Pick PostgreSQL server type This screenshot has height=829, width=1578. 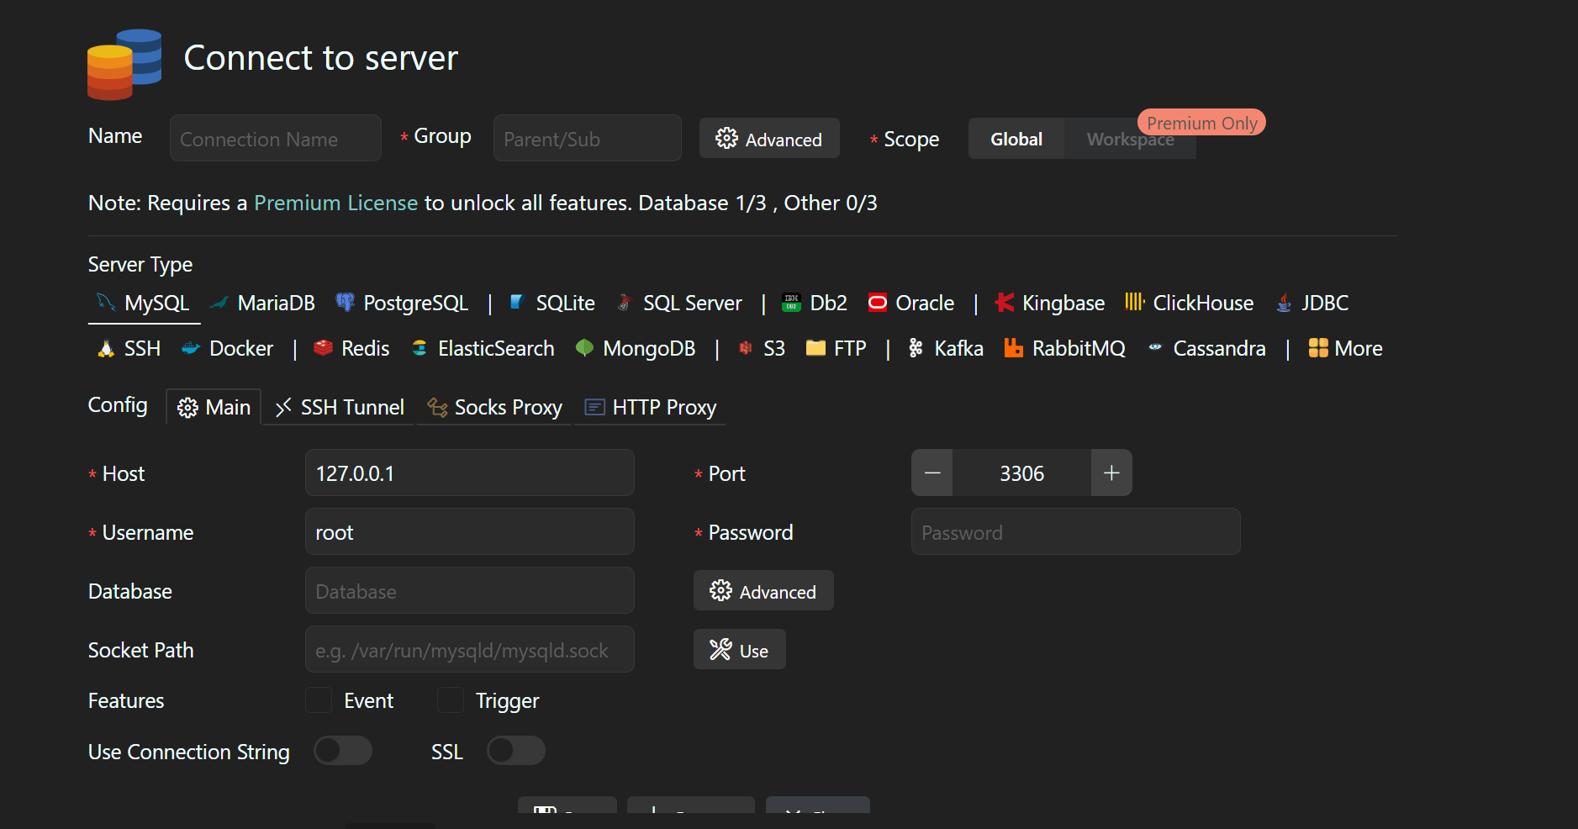point(402,304)
